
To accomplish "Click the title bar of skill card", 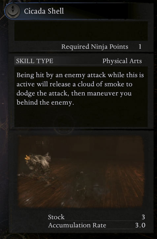I will tap(79, 11).
